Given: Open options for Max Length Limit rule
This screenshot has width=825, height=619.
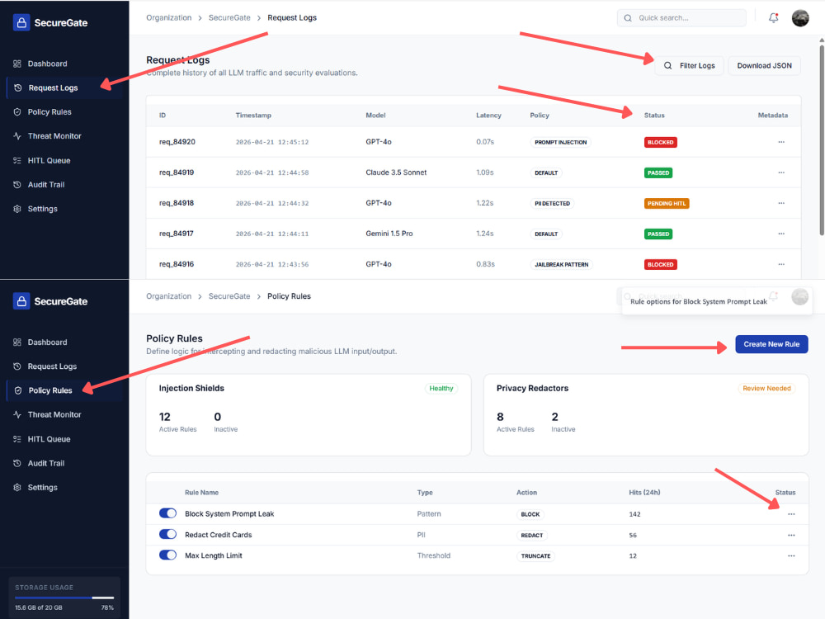Looking at the screenshot, I should point(791,555).
